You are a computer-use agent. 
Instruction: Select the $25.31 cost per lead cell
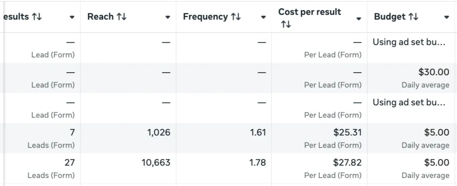pyautogui.click(x=347, y=132)
